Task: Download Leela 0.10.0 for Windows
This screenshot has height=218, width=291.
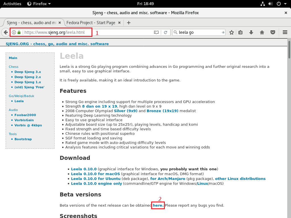Action: click(84, 169)
